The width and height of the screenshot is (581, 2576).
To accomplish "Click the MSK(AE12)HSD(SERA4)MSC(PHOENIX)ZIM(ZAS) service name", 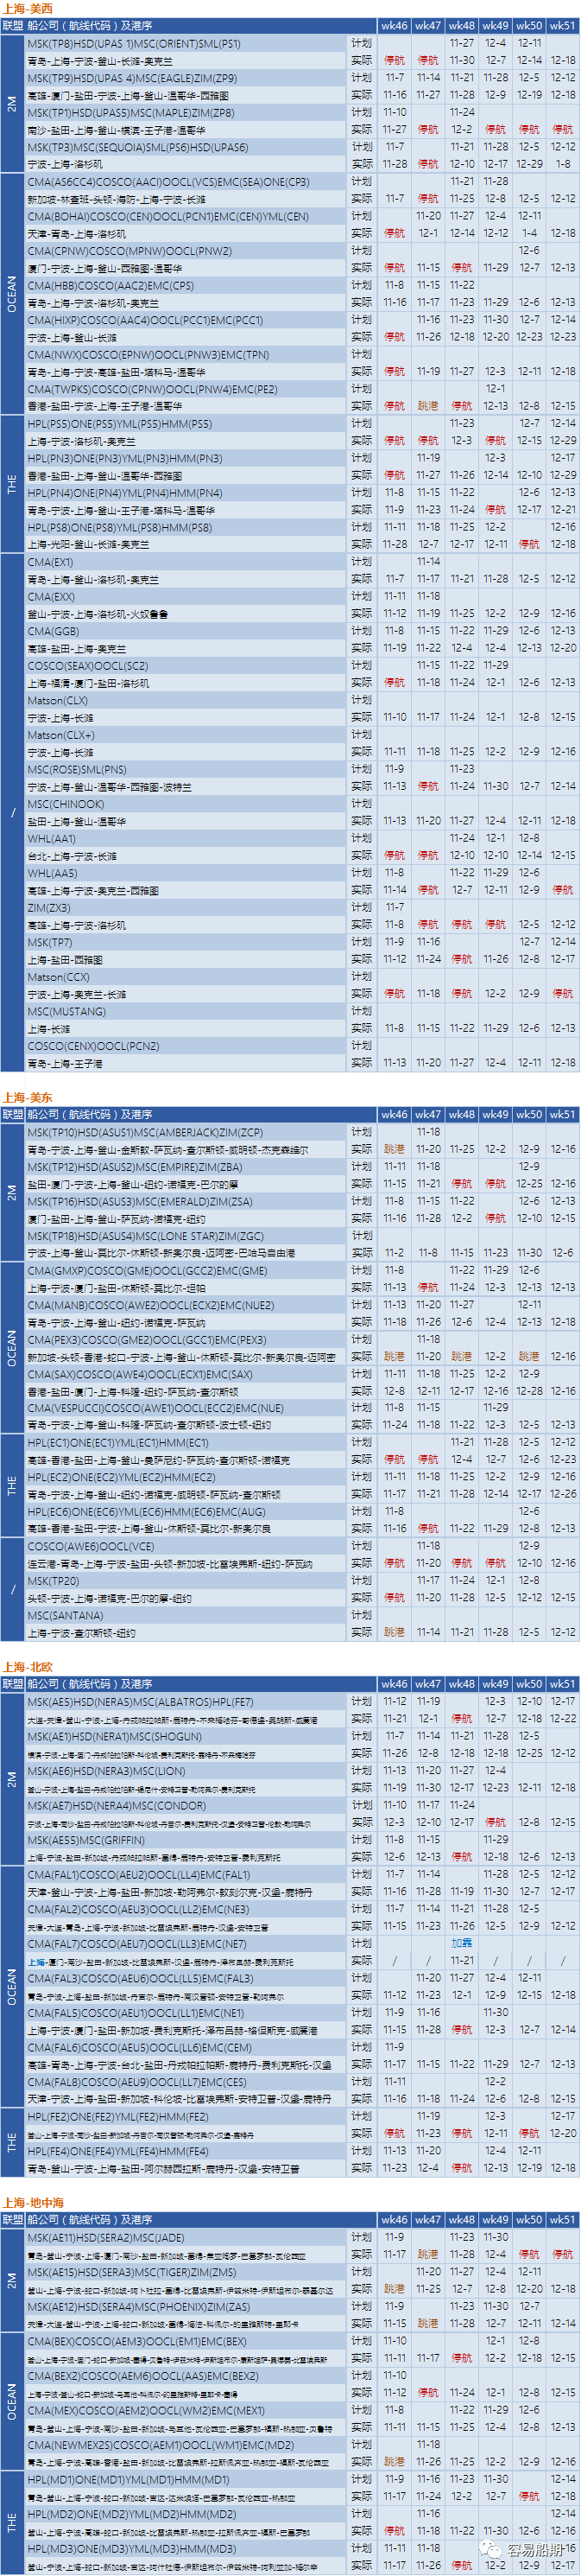I will click(138, 2307).
